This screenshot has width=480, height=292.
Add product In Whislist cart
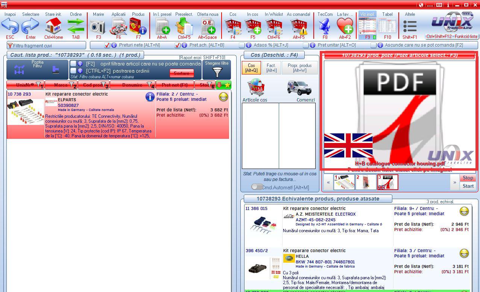pyautogui.click(x=274, y=26)
